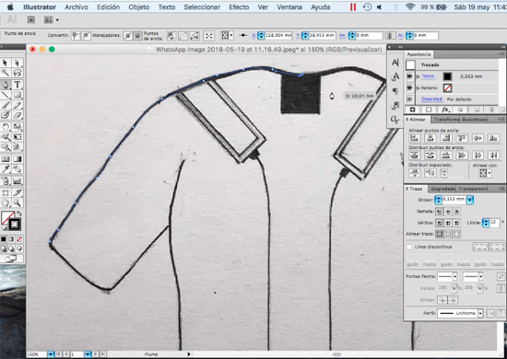This screenshot has height=359, width=507.
Task: Select the Type tool
Action: 17,85
